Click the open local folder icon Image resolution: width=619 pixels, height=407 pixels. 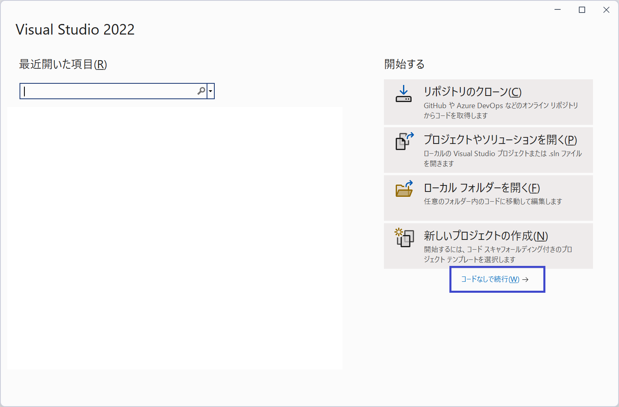404,189
